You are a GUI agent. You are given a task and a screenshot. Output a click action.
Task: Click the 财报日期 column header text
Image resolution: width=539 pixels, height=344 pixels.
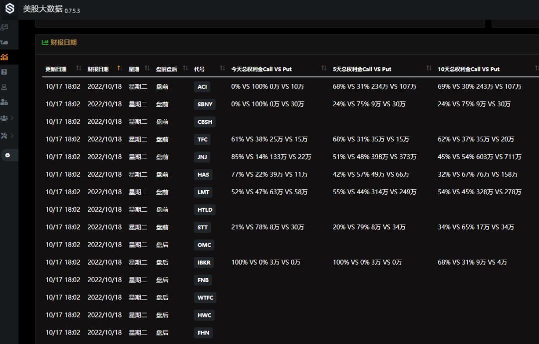[98, 69]
